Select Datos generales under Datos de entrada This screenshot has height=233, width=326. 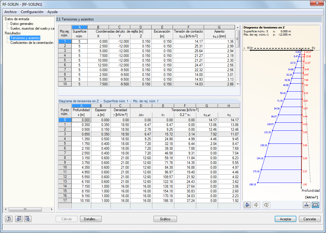tap(21, 23)
